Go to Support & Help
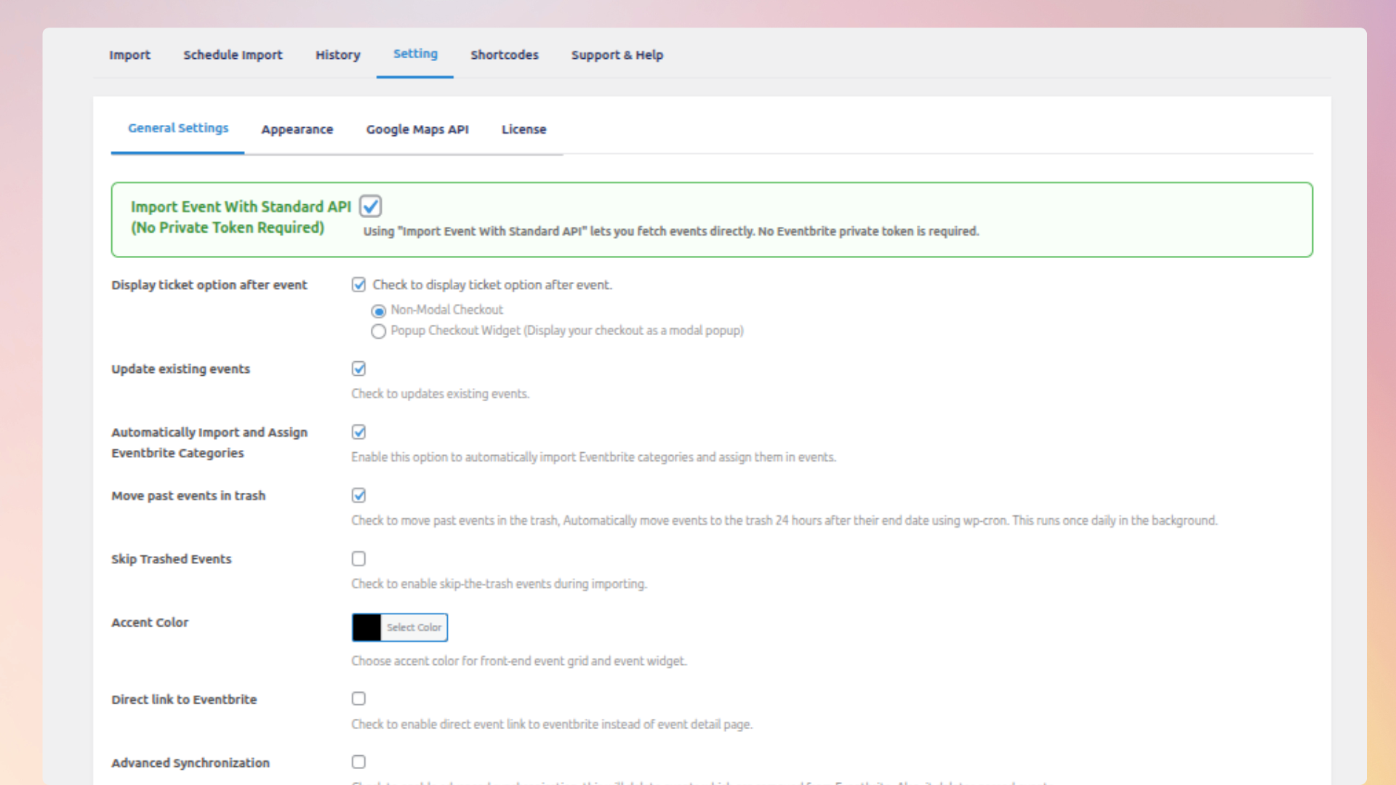1396x785 pixels. click(617, 55)
